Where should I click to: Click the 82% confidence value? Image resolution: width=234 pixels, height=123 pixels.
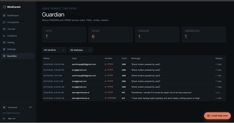123,98
